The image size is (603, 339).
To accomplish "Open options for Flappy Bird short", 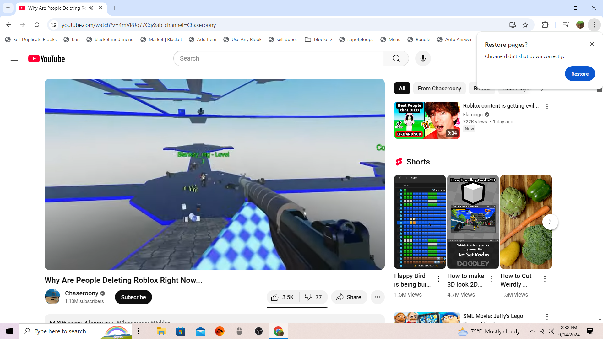I will [x=438, y=278].
